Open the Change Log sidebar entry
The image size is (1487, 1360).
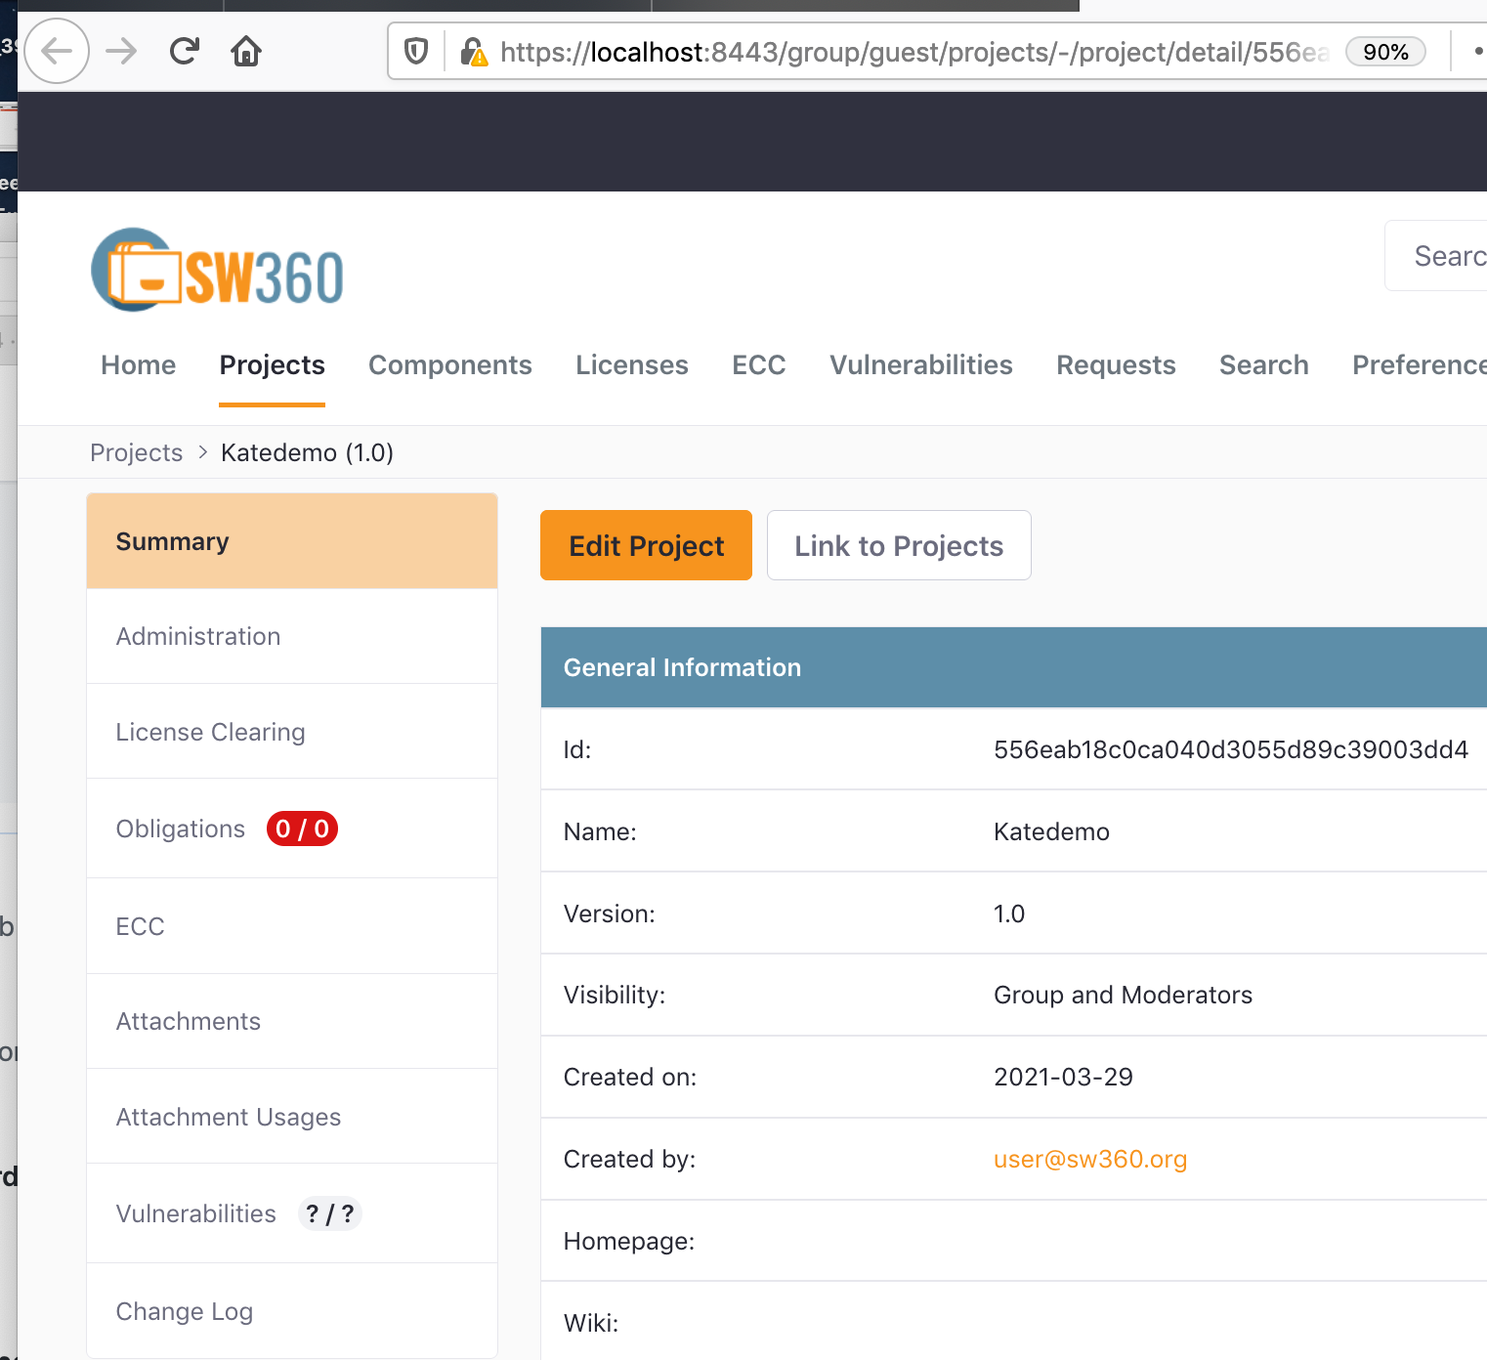(x=185, y=1311)
